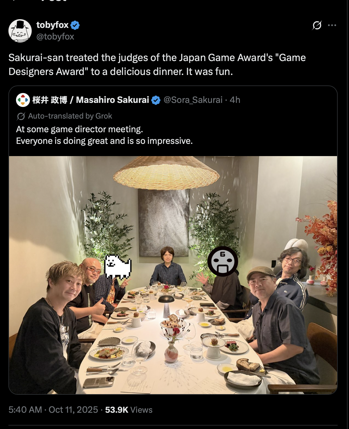Open the dinner table photo
This screenshot has width=349, height=429.
pyautogui.click(x=173, y=275)
